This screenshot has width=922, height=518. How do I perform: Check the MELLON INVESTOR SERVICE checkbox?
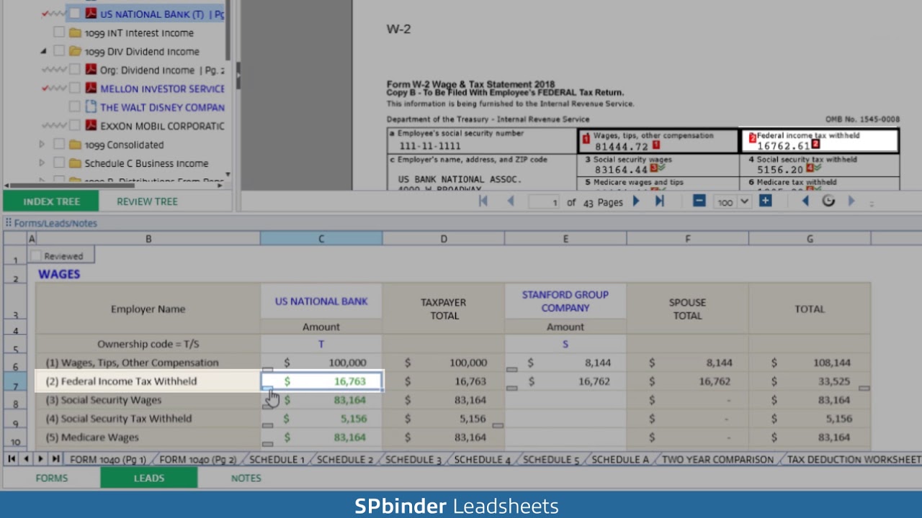point(75,88)
